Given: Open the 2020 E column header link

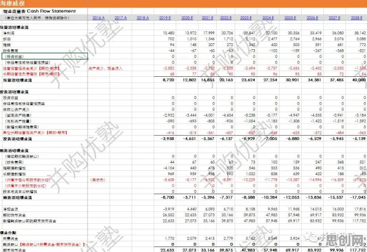Looking at the screenshot, I should coord(187,18).
